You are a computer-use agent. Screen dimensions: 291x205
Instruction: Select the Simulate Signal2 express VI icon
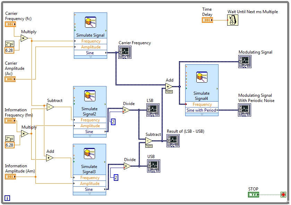[x=90, y=95]
